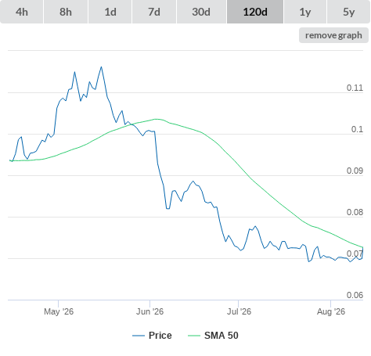Click the Aug '26 axis label
The width and height of the screenshot is (371, 356).
[x=331, y=311]
